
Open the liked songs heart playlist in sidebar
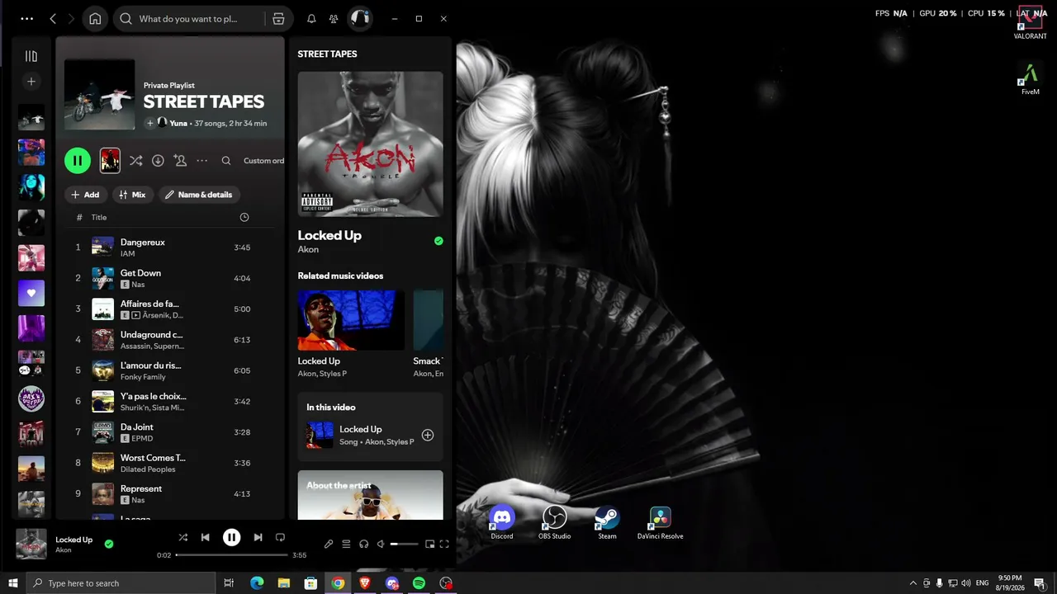(x=31, y=293)
